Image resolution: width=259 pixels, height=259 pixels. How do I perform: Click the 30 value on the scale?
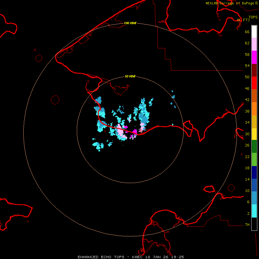click(x=247, y=134)
